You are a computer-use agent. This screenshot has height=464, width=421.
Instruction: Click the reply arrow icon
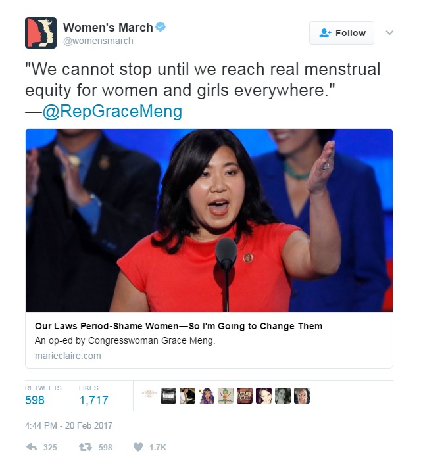click(32, 447)
